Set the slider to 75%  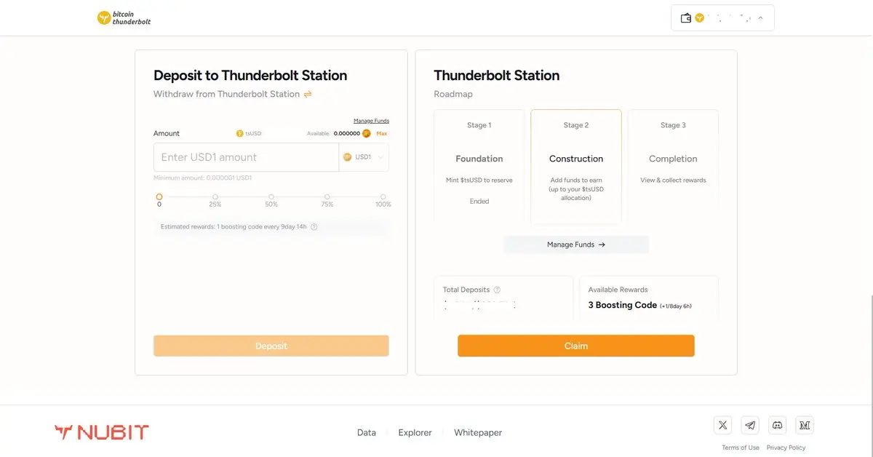(x=327, y=196)
